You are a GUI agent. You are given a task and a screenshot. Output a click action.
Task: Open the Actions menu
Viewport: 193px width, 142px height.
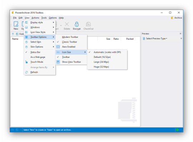(35, 18)
